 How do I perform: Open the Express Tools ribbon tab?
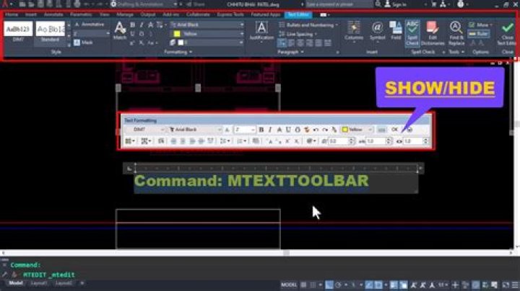[x=230, y=14]
